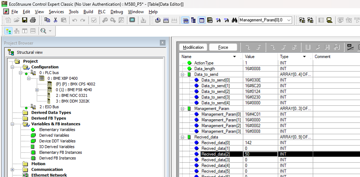Image resolution: width=360 pixels, height=177 pixels.
Task: Click the Validate checkmark icon
Action: [94, 20]
